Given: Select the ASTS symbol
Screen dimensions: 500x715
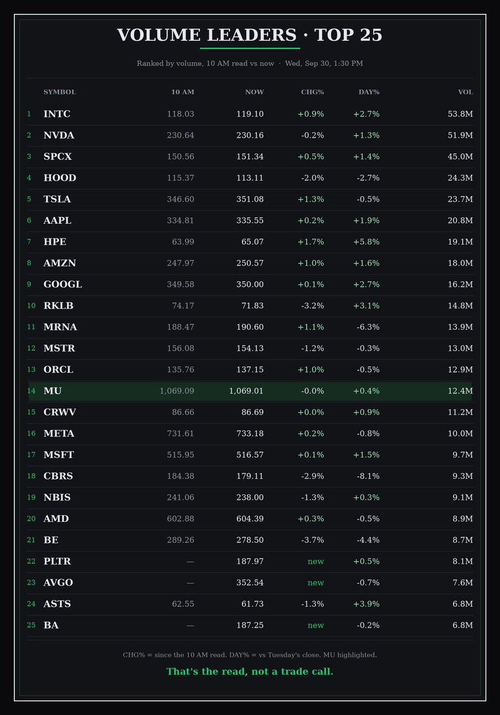Looking at the screenshot, I should point(57,603).
